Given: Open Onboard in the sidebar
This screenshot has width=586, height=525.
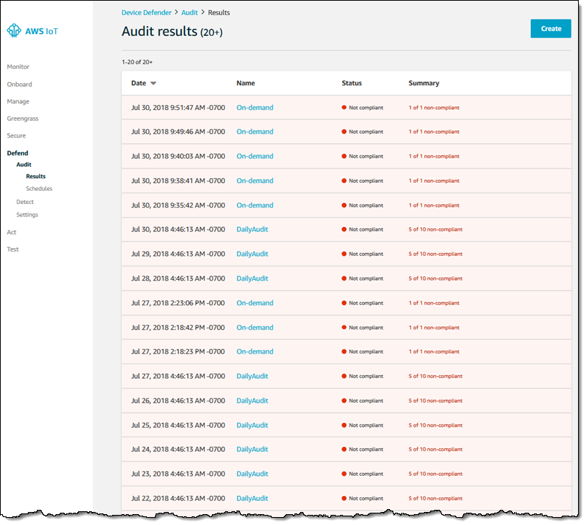Looking at the screenshot, I should point(20,85).
